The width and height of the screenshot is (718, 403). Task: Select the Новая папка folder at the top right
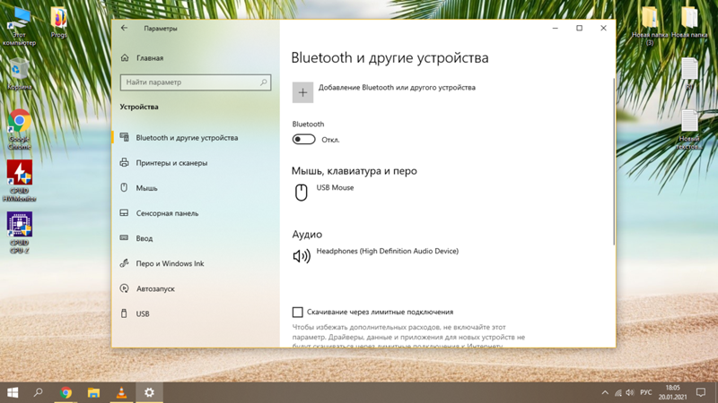689,22
